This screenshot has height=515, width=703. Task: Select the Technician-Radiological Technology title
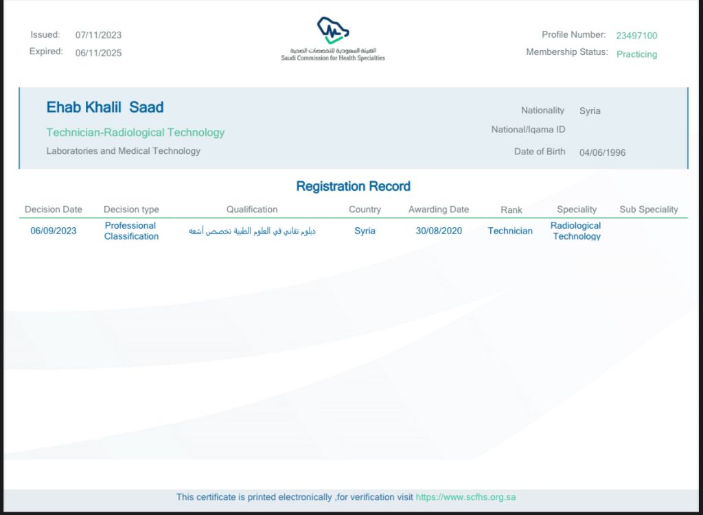pos(135,133)
